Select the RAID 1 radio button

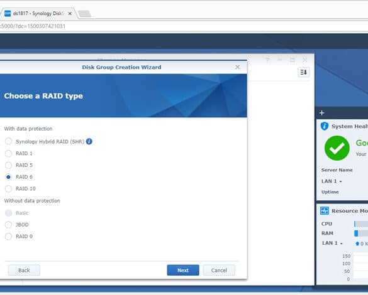pyautogui.click(x=8, y=154)
